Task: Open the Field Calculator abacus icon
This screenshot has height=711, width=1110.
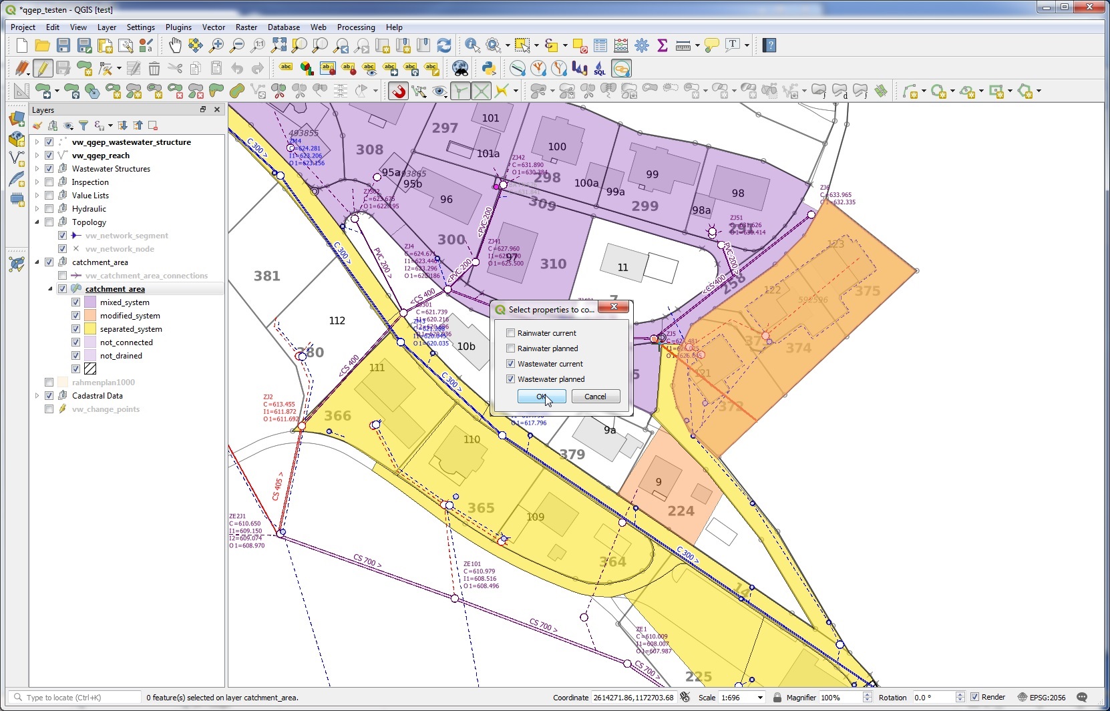Action: coord(621,45)
